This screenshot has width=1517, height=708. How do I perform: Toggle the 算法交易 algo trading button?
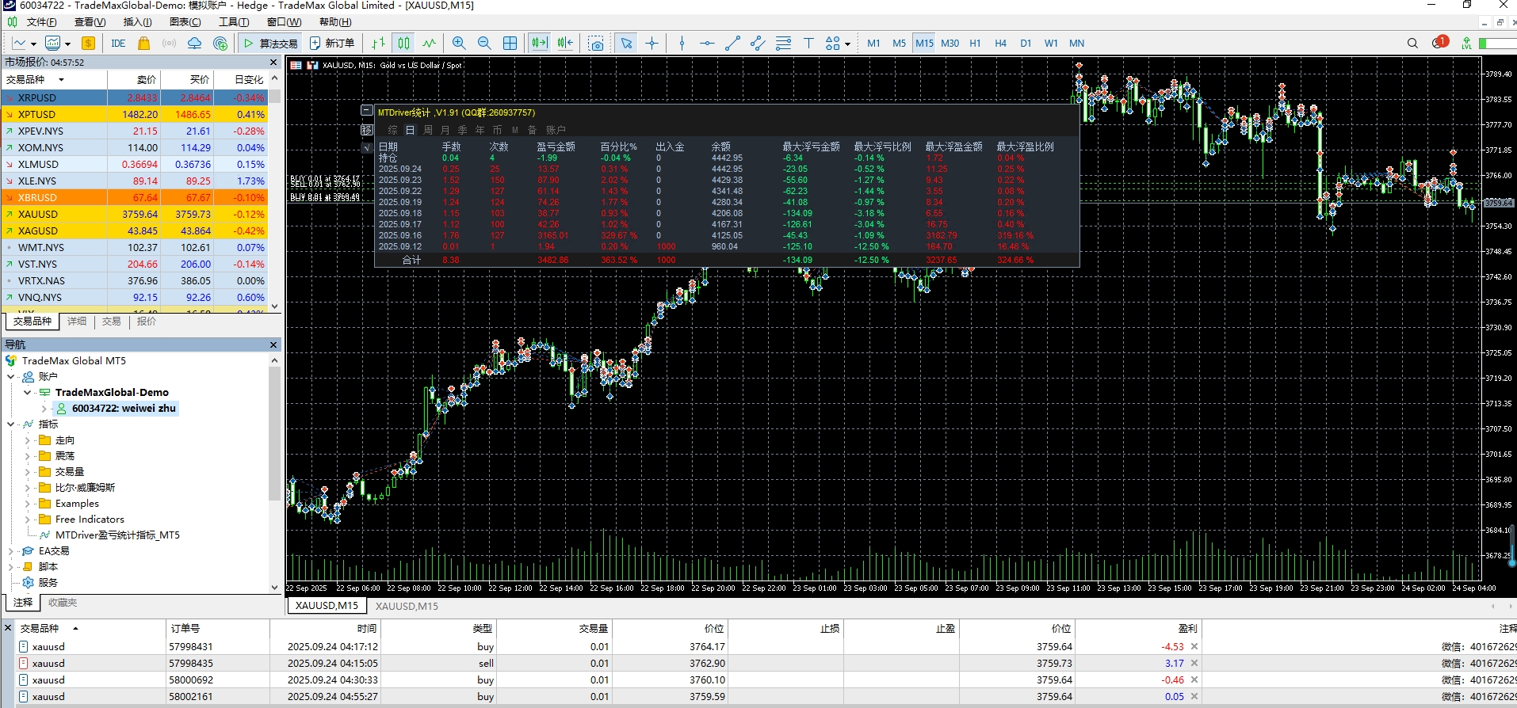pos(271,44)
